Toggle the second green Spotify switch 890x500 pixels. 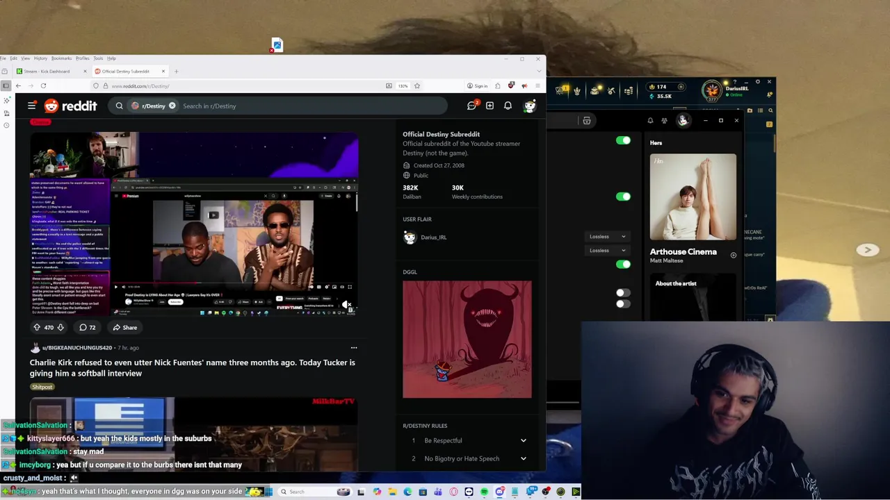coord(623,197)
